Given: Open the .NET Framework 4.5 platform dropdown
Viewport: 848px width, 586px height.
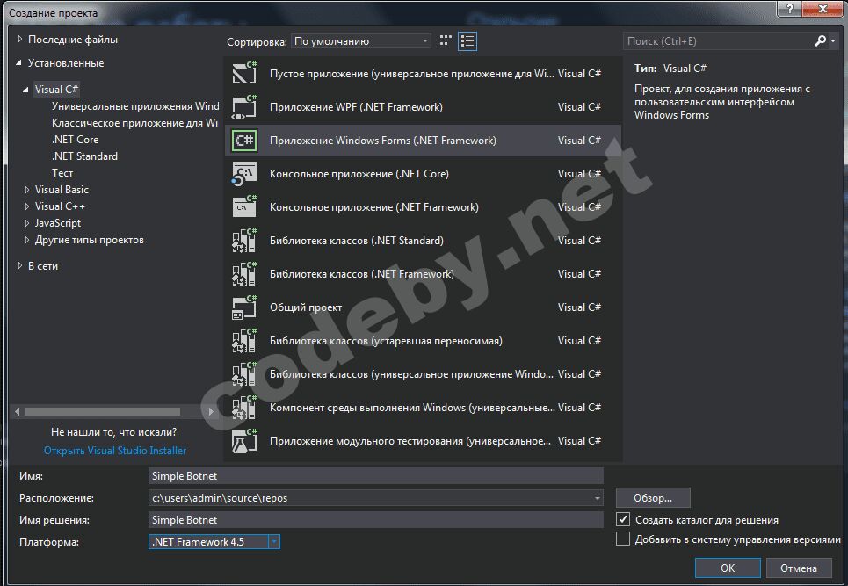Looking at the screenshot, I should click(x=274, y=542).
